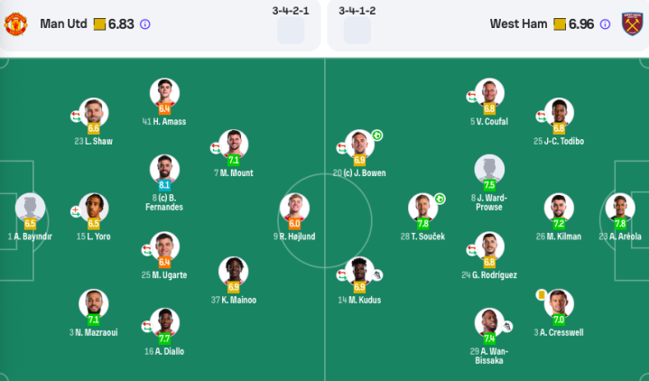Click the assist boot icon beside M. Kudus

tap(376, 275)
